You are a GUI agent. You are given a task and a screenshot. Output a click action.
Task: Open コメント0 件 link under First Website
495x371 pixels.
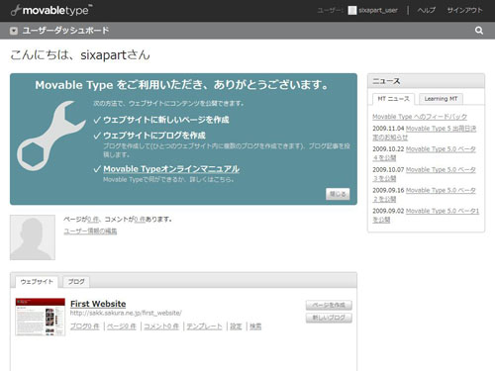(161, 326)
